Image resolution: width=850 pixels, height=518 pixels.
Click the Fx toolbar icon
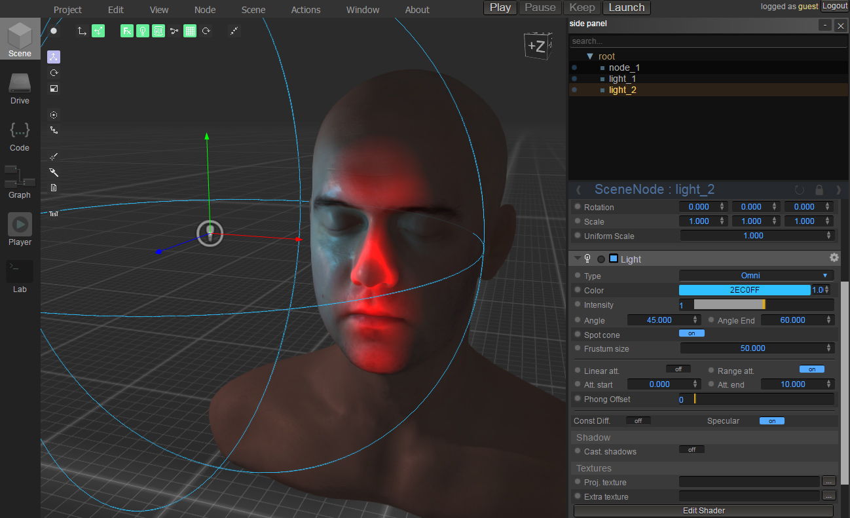click(x=127, y=31)
